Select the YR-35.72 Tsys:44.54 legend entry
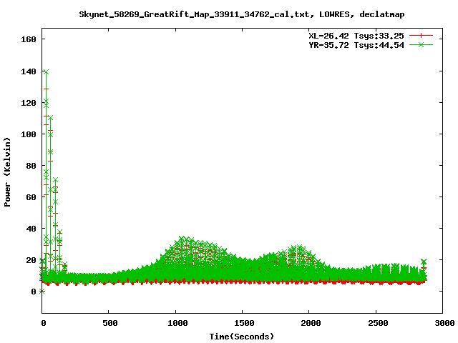The height and width of the screenshot is (343, 458). click(x=356, y=45)
